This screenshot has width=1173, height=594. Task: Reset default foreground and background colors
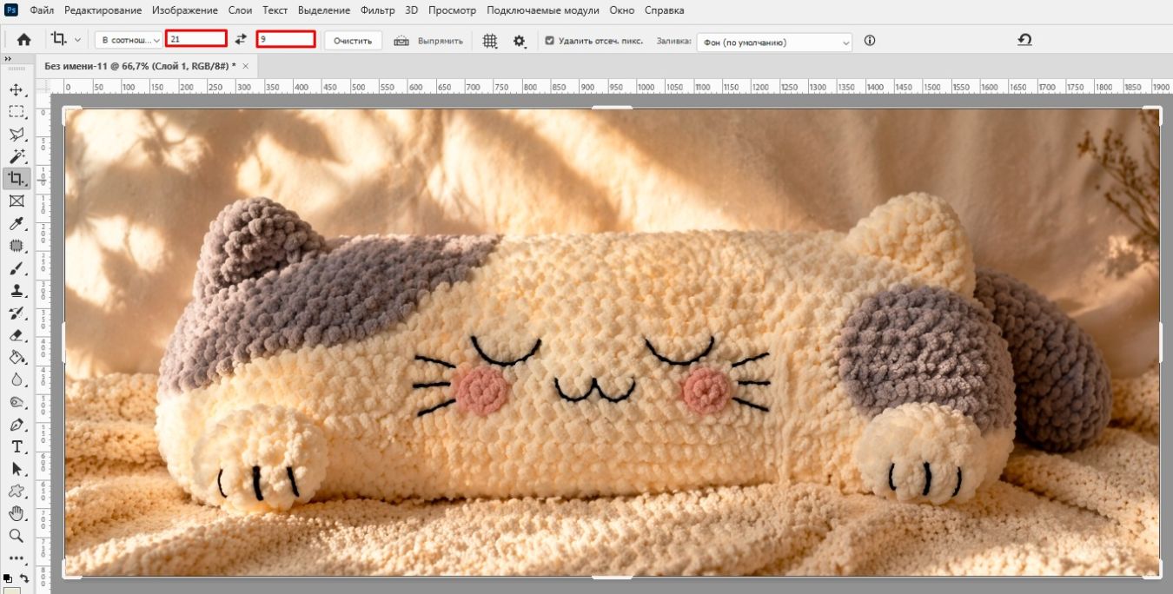pos(8,577)
